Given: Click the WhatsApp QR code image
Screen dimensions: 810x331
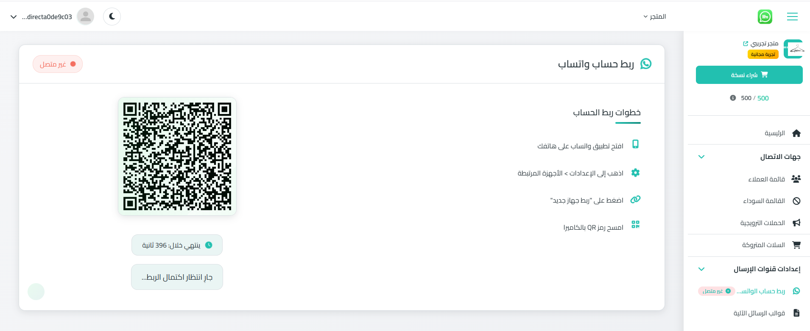Looking at the screenshot, I should pos(177,156).
